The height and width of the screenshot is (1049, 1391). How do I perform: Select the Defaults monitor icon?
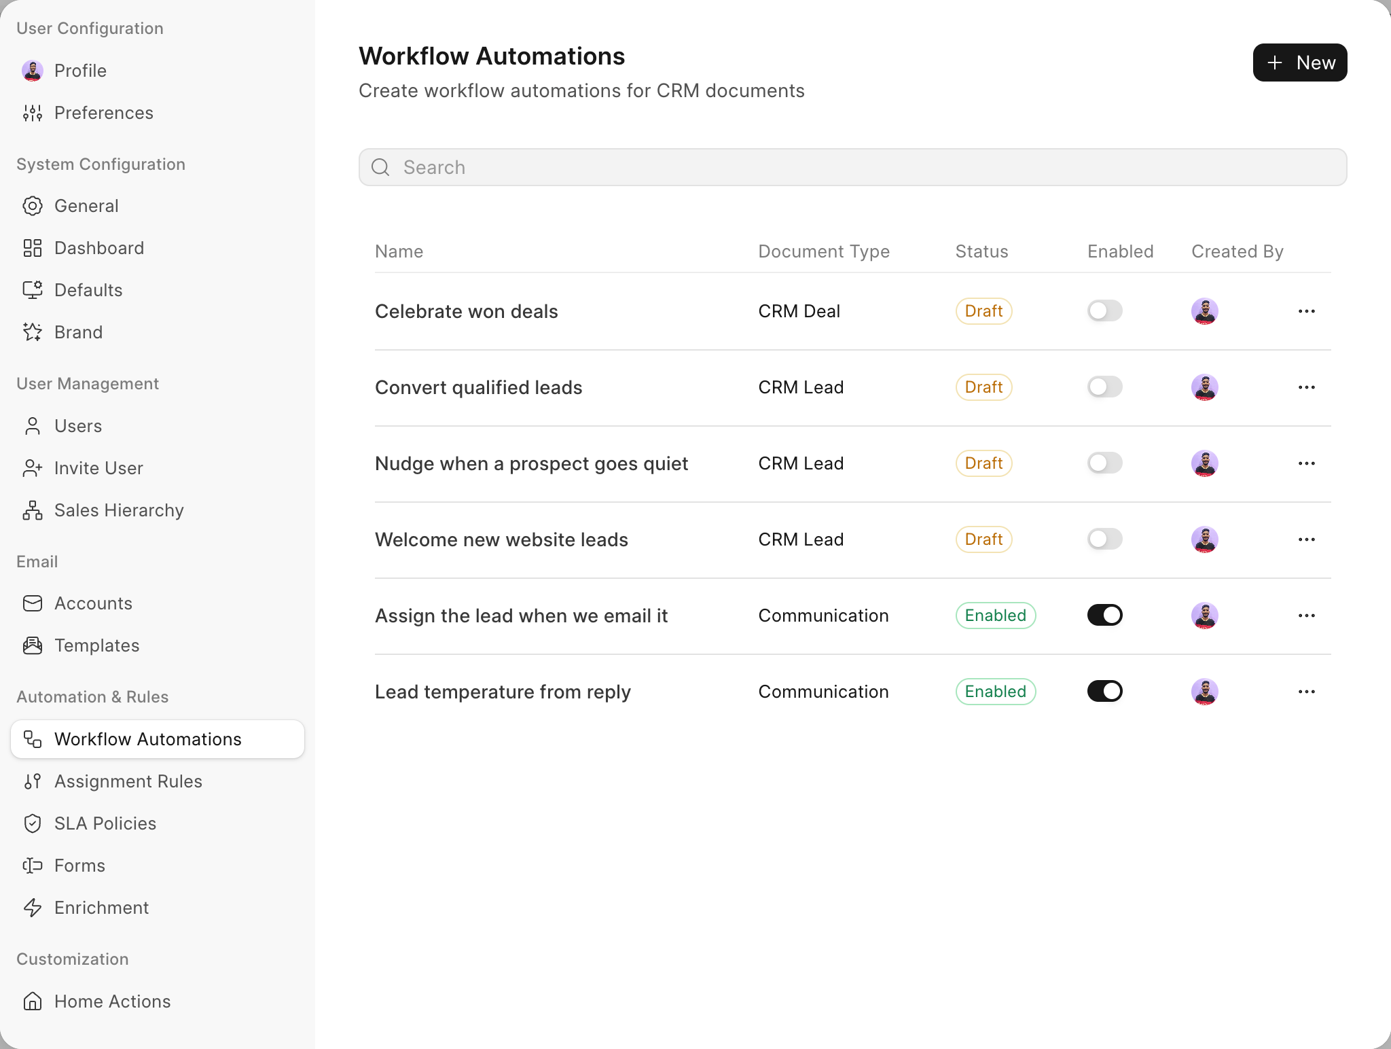(33, 290)
